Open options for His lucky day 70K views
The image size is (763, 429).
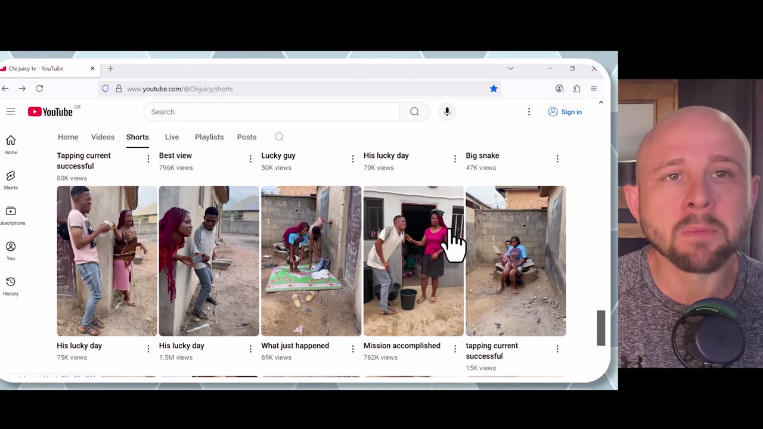(x=455, y=158)
